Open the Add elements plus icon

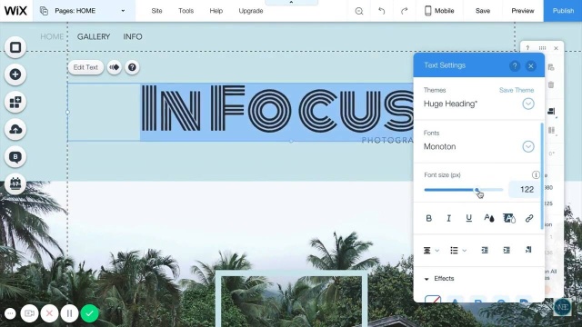pyautogui.click(x=15, y=74)
